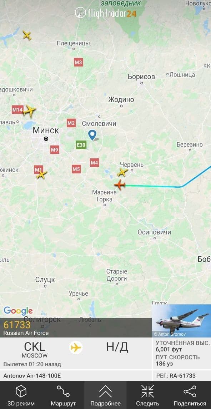This screenshot has height=409, width=211.
Task: Select the orange tracked aircraft near Марьина Горка
Action: (x=120, y=185)
